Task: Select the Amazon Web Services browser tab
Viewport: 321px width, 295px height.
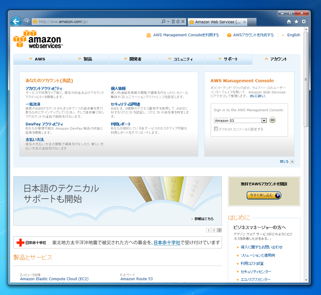Action: (x=218, y=22)
